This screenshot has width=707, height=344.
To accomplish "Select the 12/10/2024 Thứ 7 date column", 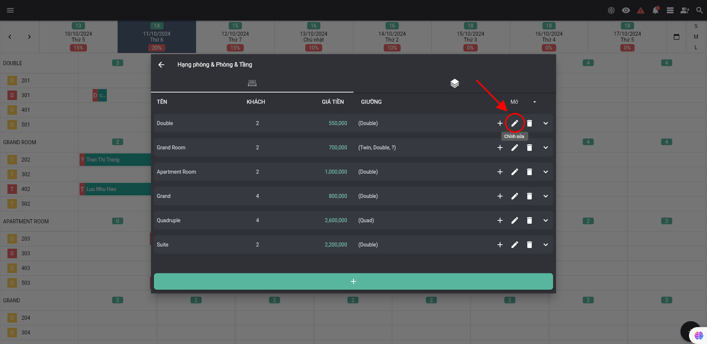I will (x=235, y=37).
